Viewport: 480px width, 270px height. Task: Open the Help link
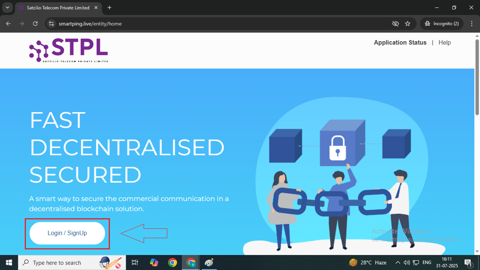click(x=444, y=43)
